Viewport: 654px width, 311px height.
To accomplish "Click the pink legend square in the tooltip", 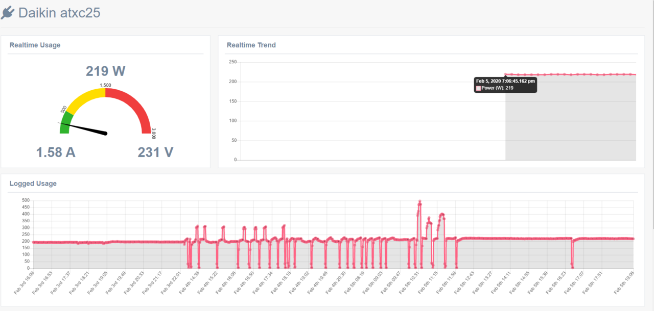I will tap(478, 88).
